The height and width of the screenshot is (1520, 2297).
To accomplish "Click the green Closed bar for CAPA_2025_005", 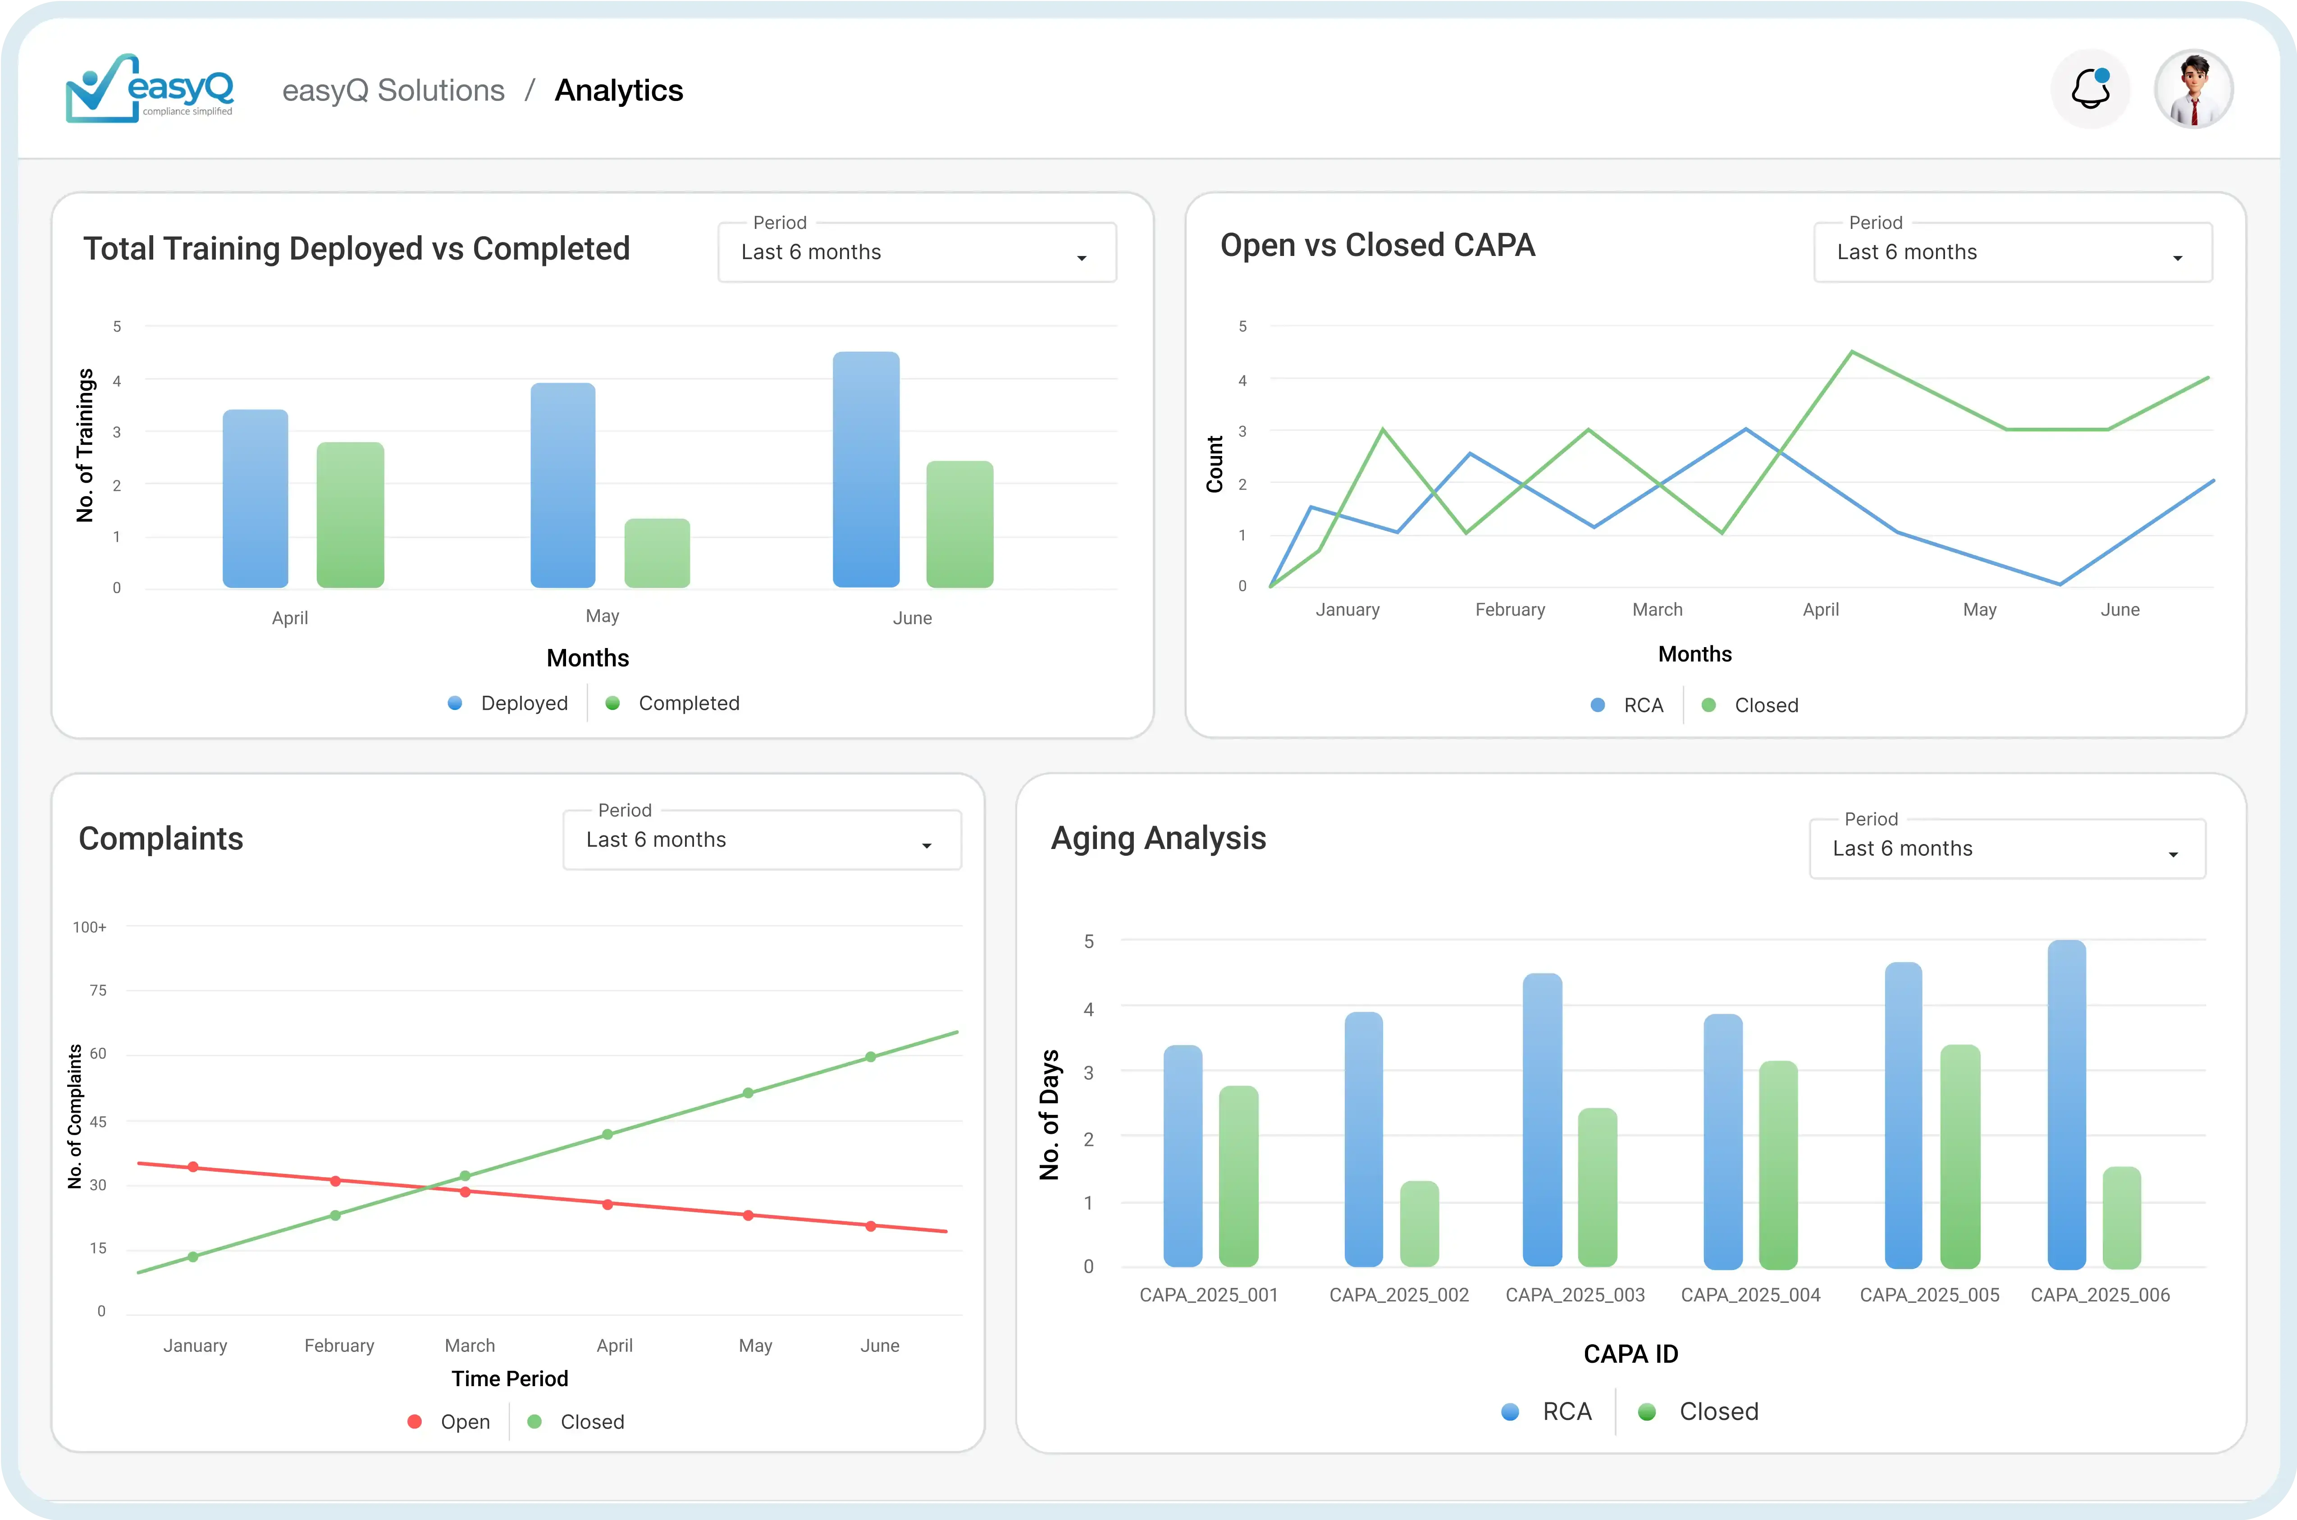I will tap(1961, 1156).
